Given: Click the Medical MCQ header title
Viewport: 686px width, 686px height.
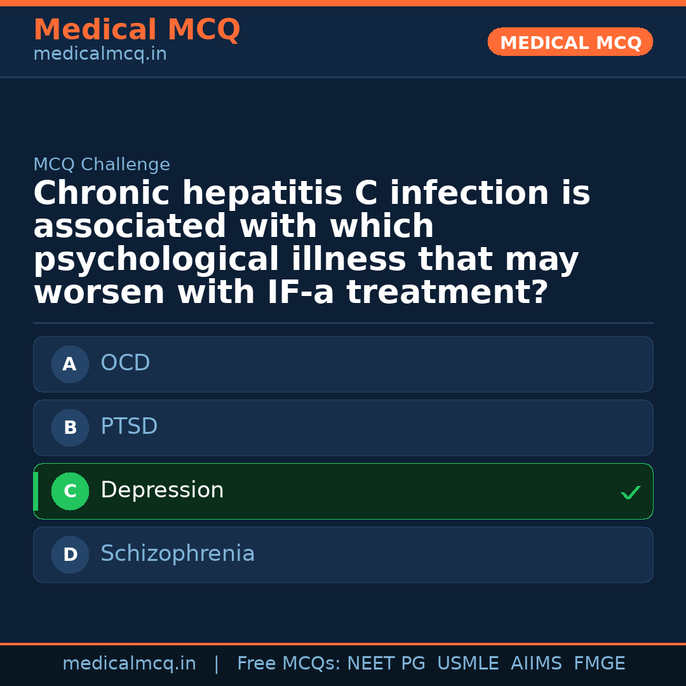Looking at the screenshot, I should coord(137,30).
